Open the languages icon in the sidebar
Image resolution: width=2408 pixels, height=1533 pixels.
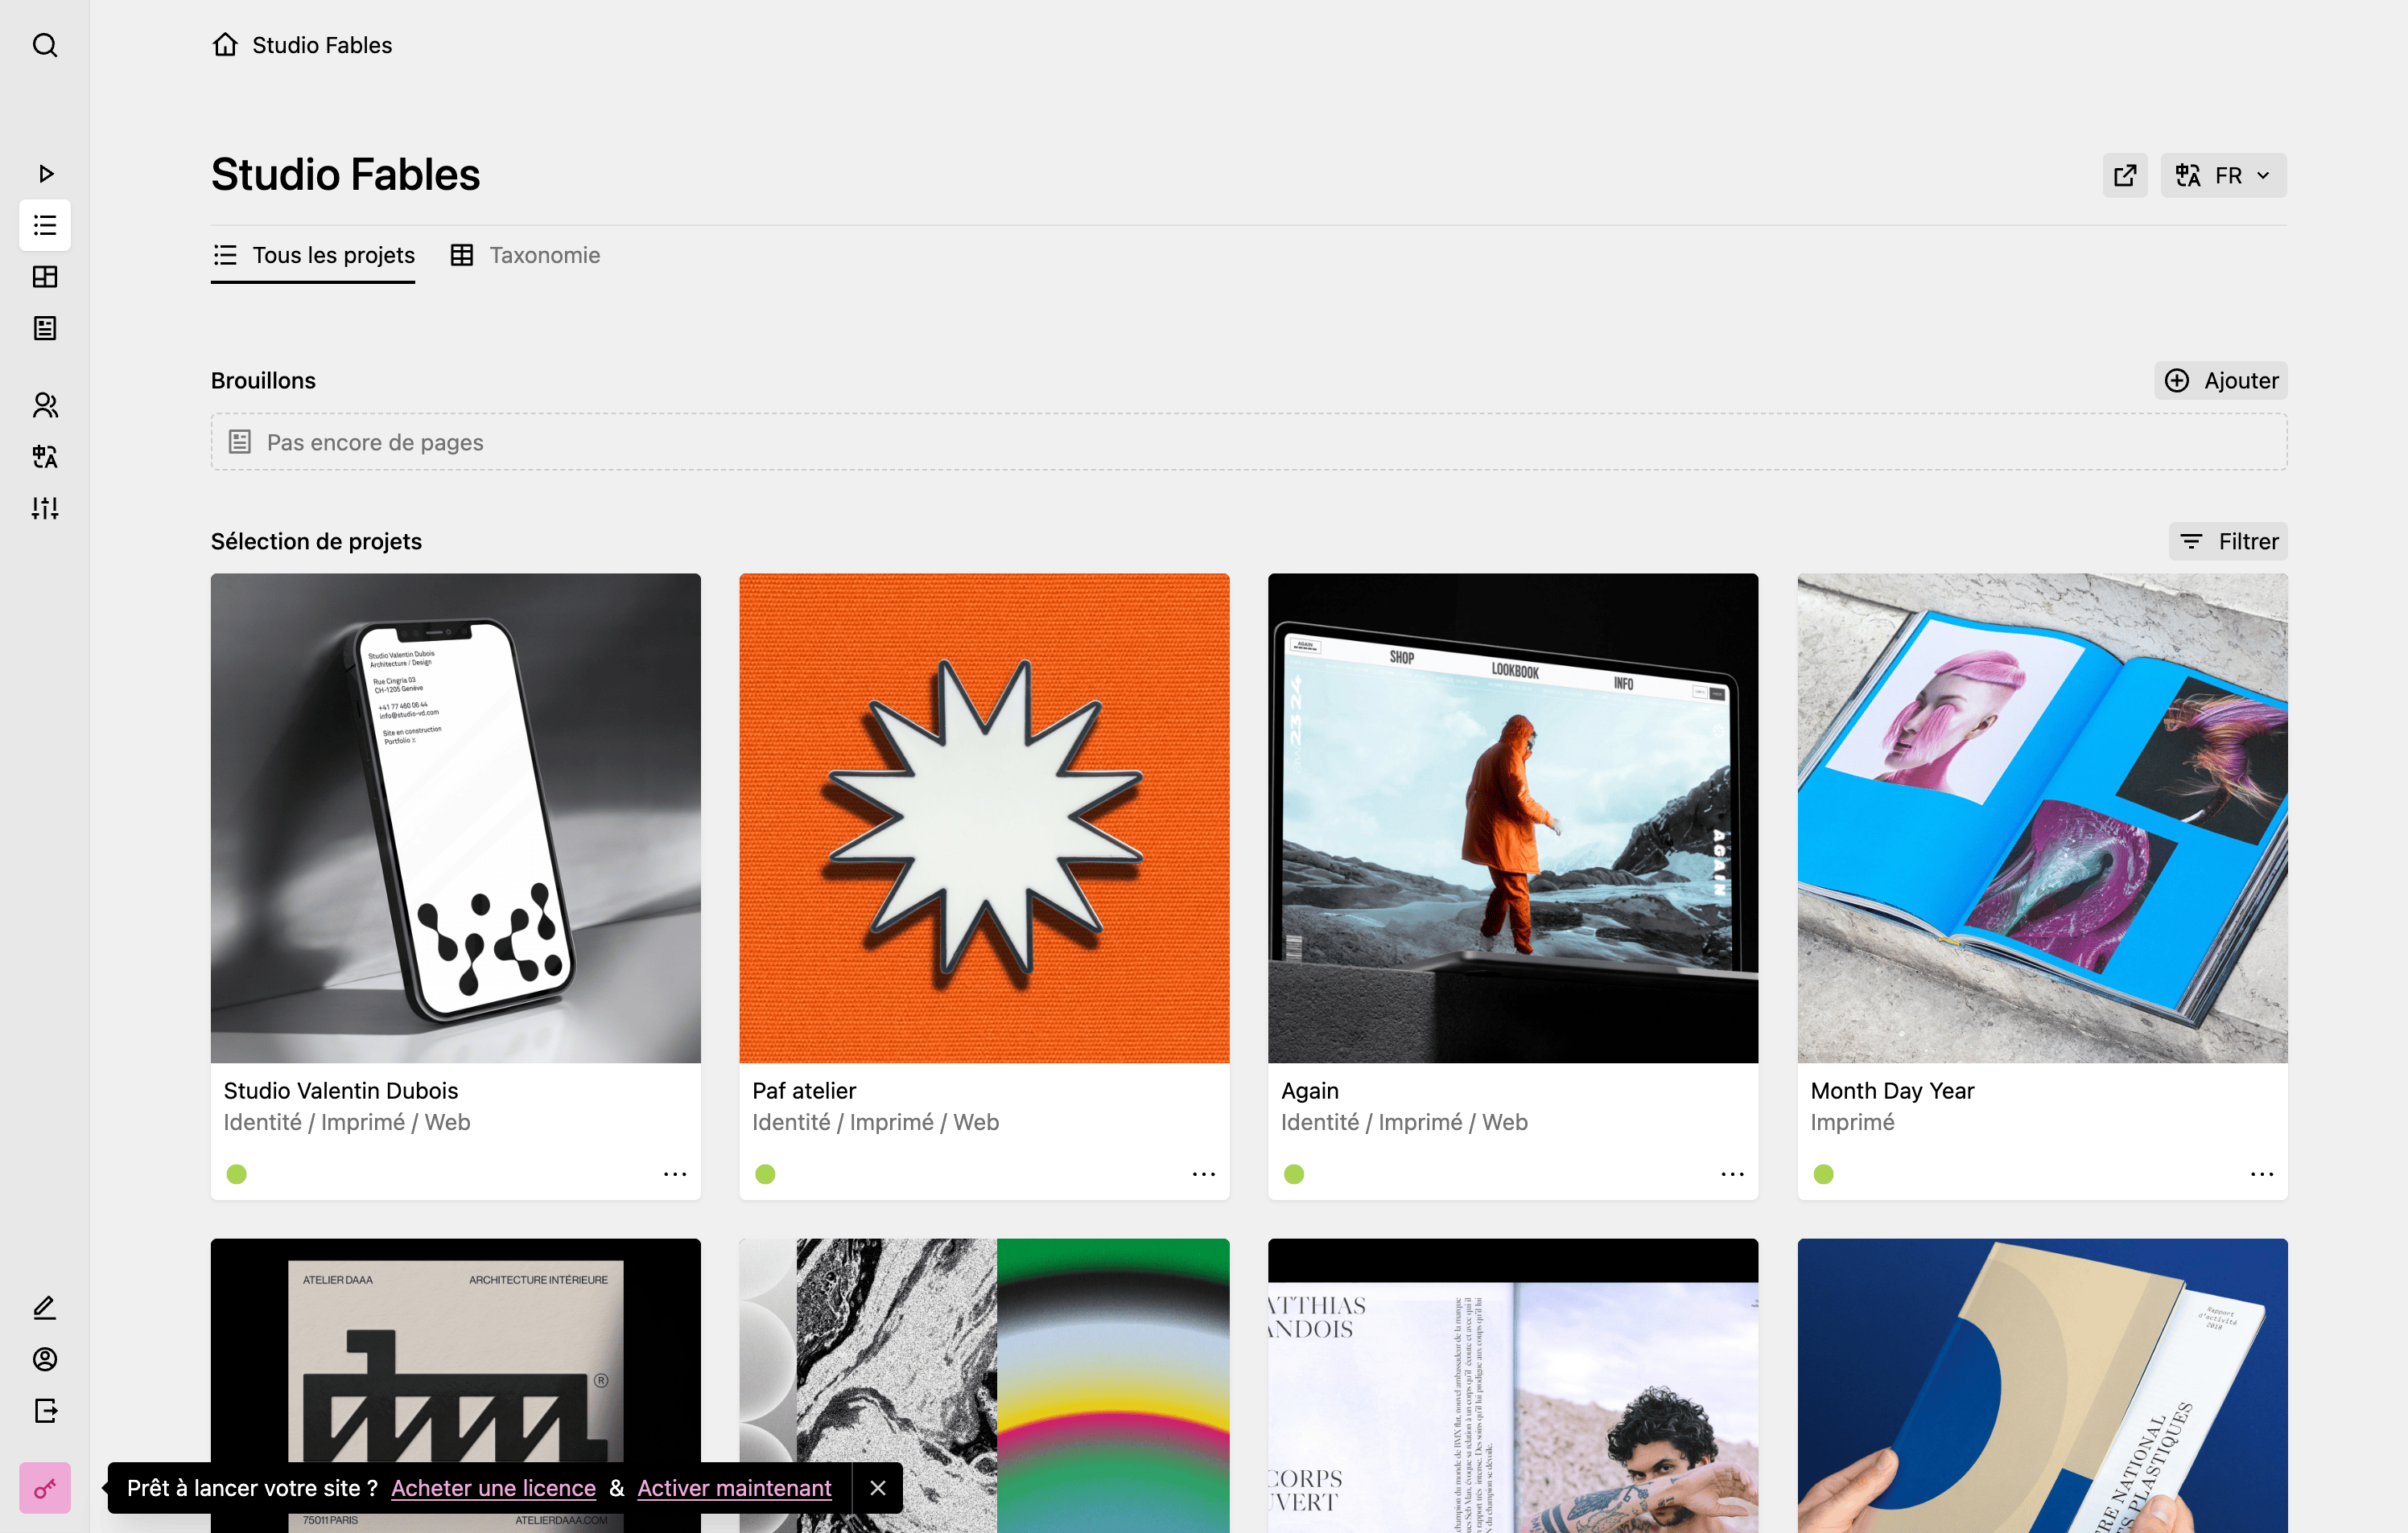(x=45, y=457)
